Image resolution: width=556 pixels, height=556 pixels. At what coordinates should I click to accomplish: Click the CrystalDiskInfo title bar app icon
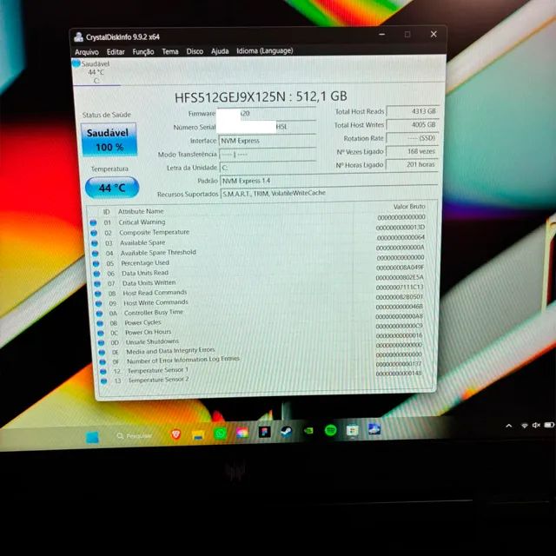pos(78,36)
